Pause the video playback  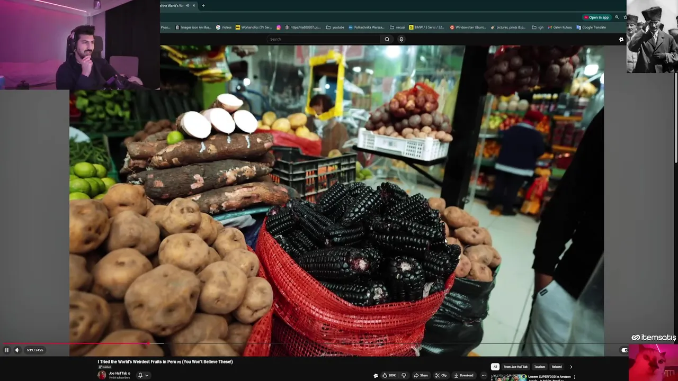click(x=7, y=350)
